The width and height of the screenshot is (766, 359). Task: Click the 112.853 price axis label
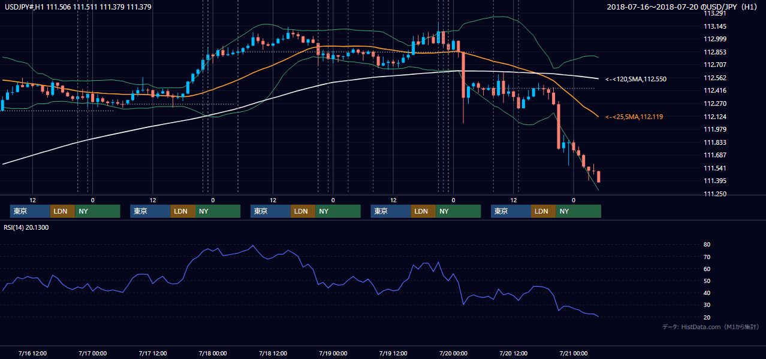[x=715, y=52]
